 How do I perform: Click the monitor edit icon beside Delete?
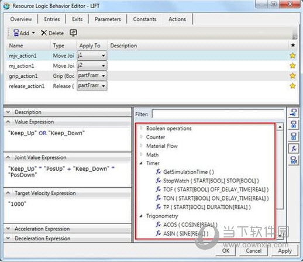point(73,33)
